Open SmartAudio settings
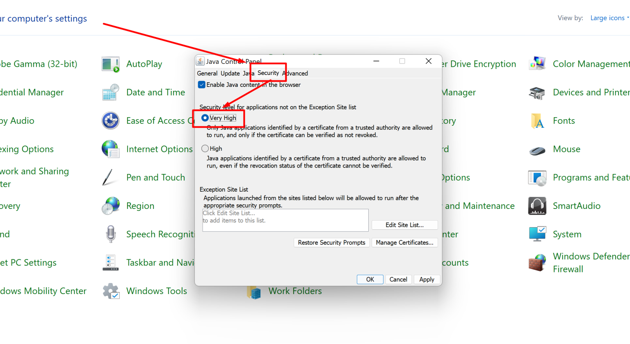This screenshot has height=344, width=630. click(x=576, y=206)
